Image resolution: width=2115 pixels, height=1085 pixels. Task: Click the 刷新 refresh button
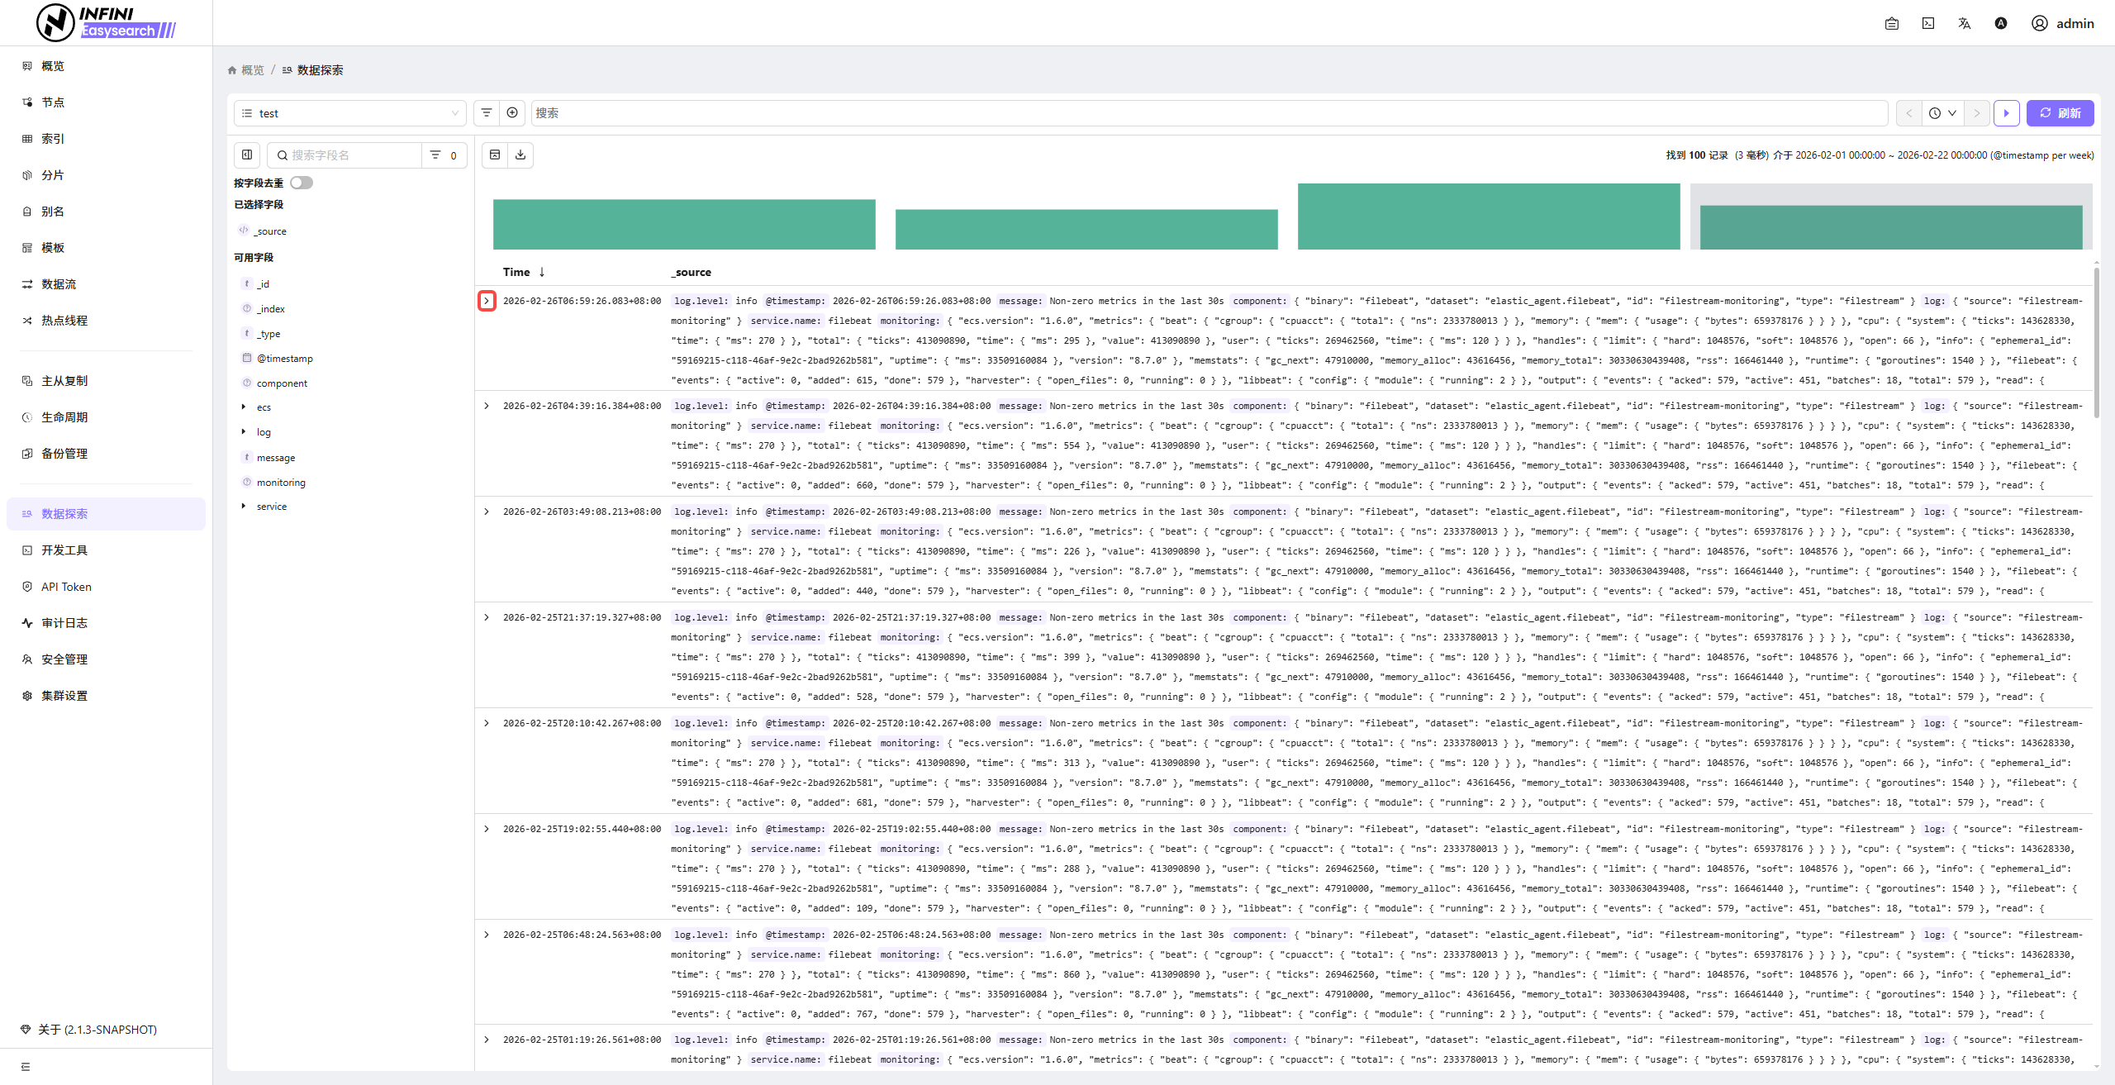click(2060, 113)
